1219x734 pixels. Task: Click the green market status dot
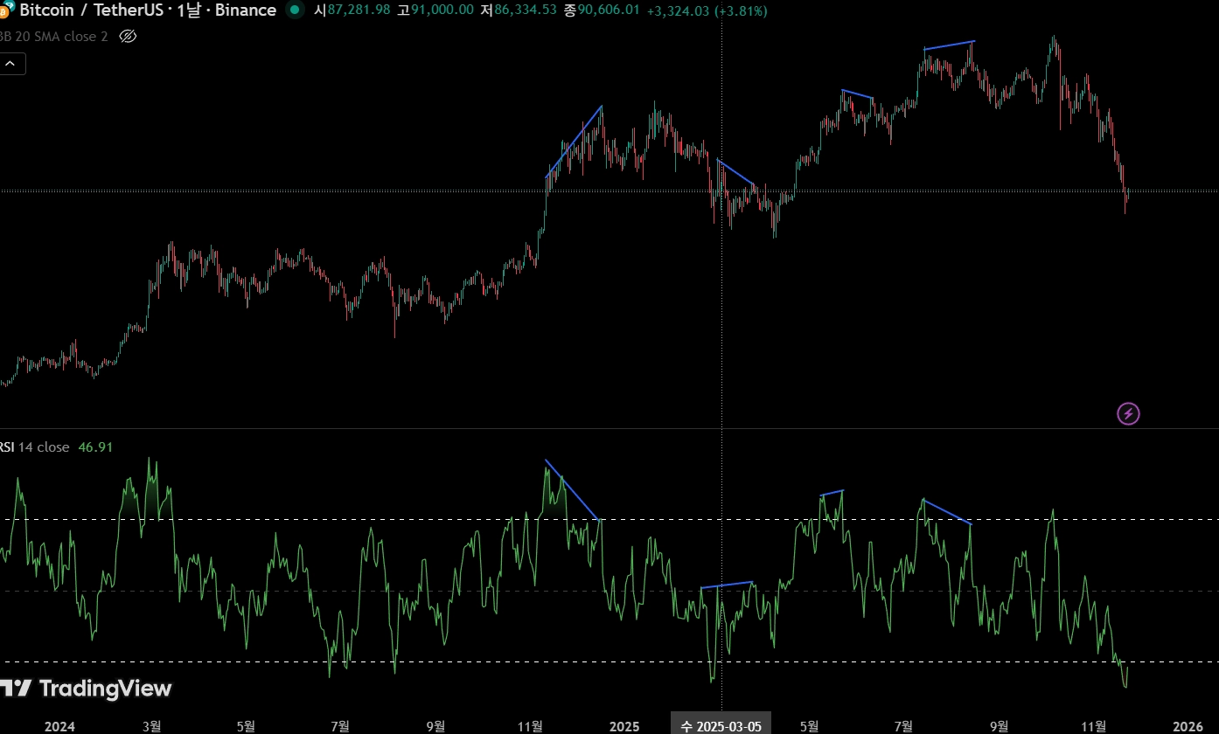pyautogui.click(x=295, y=10)
